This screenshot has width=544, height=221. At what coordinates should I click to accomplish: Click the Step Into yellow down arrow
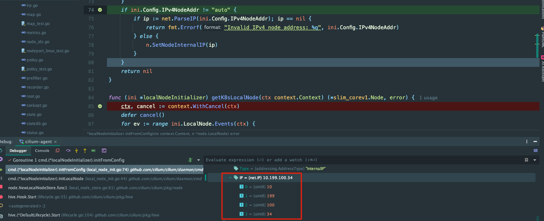(x=77, y=151)
